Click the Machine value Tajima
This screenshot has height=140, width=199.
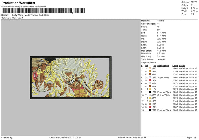click(160, 21)
